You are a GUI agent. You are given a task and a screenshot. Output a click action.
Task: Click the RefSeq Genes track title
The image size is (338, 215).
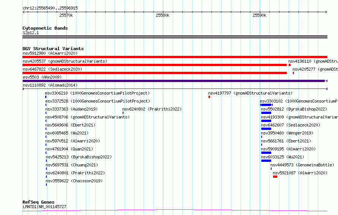click(x=38, y=202)
